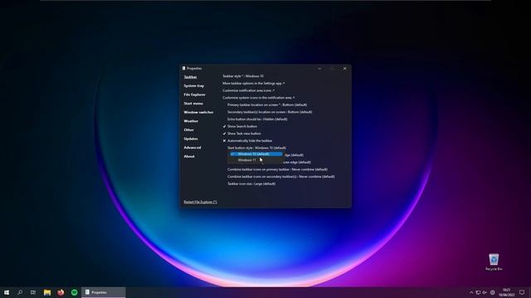This screenshot has height=298, width=531.
Task: Open More taskbar options in Settings app
Action: 253,83
